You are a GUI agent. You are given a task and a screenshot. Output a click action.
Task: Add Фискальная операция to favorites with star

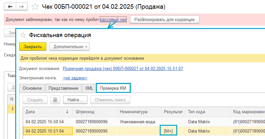click(x=23, y=35)
